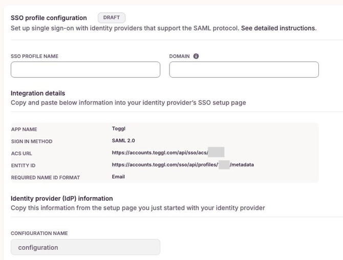Screen dimensions: 343x260
Task: Click the DRAFT status badge
Action: (111, 18)
